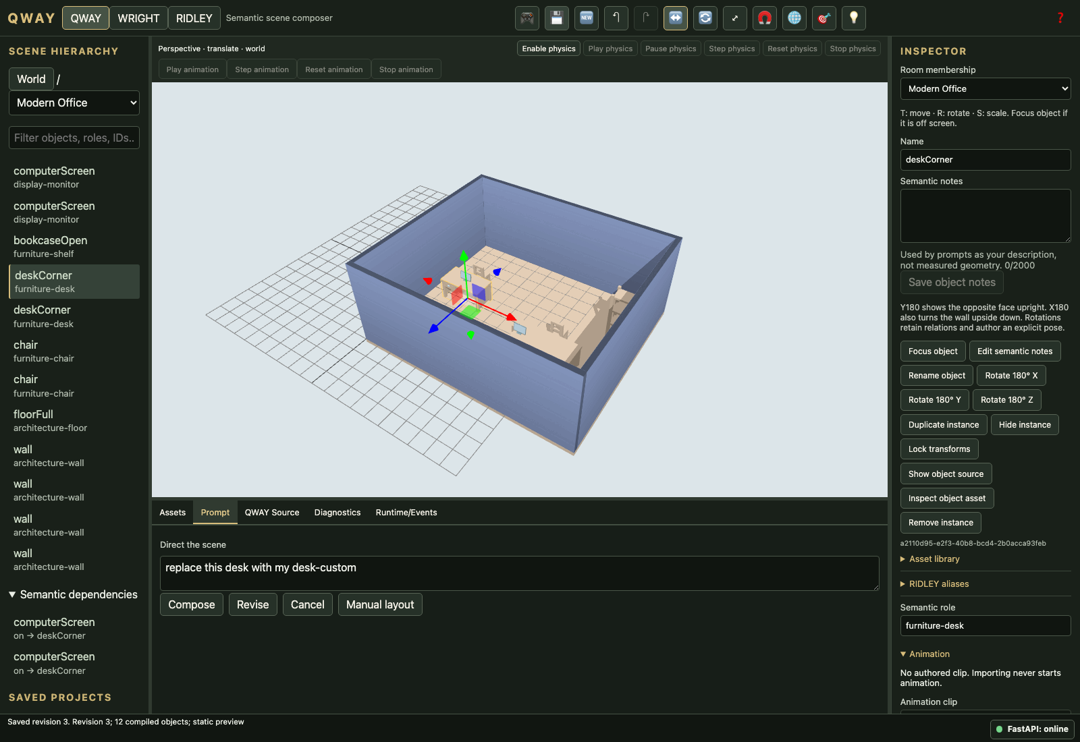Toggle the Enable physics button

tap(549, 49)
